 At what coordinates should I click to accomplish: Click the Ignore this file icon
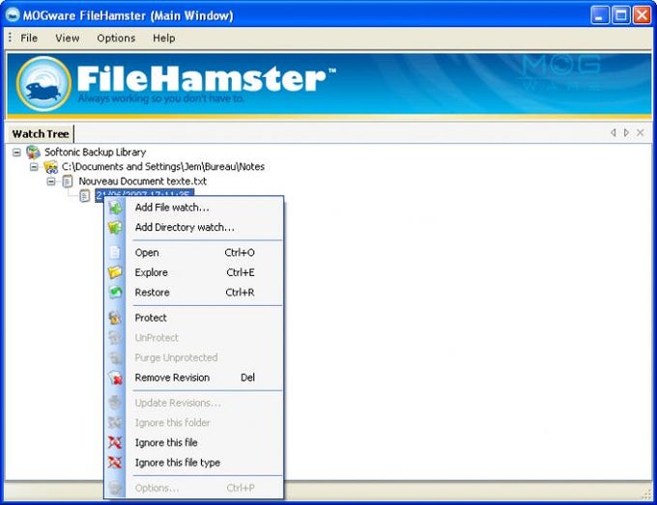[x=115, y=442]
